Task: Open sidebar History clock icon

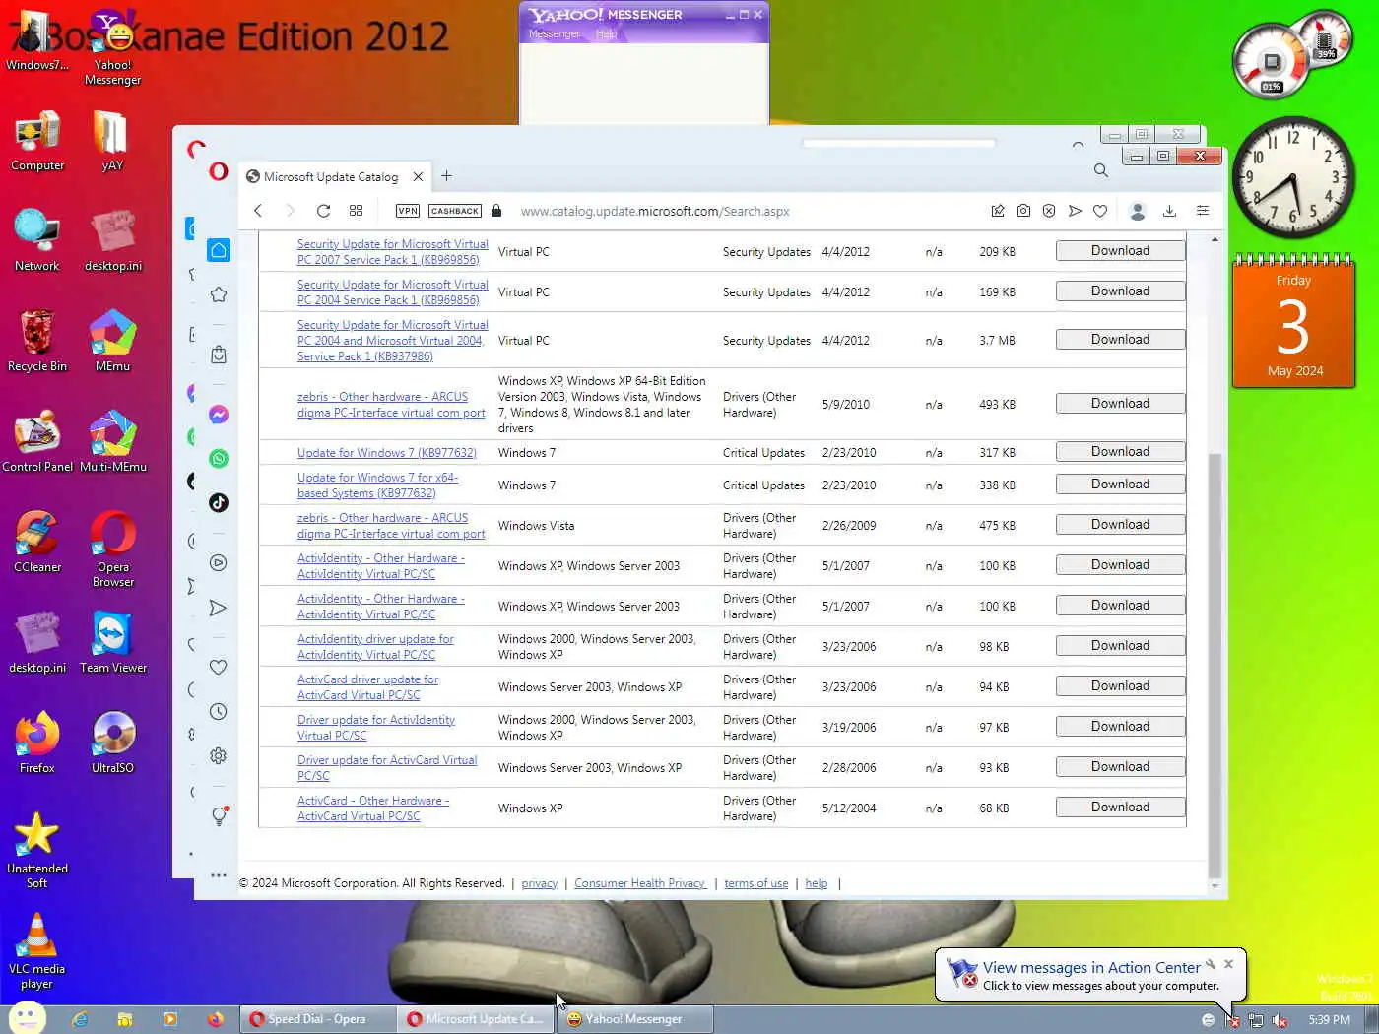Action: [x=219, y=712]
